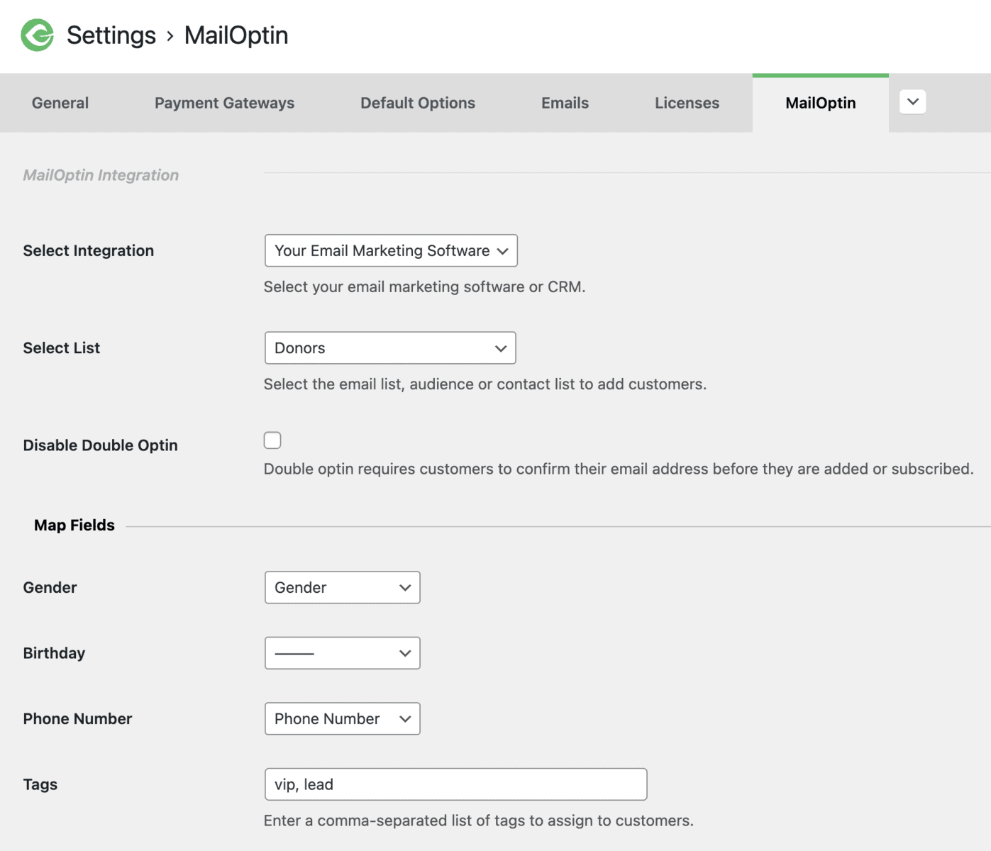Click the Map Fields section heading
This screenshot has width=991, height=851.
[x=74, y=525]
